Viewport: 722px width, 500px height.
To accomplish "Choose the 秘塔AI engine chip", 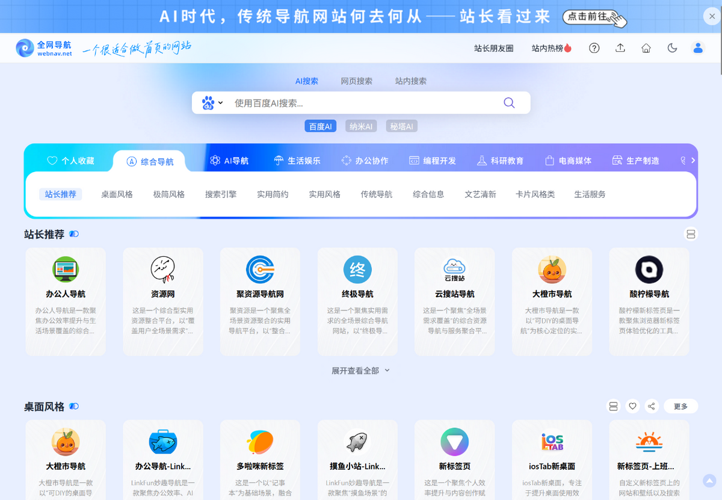I will (402, 126).
